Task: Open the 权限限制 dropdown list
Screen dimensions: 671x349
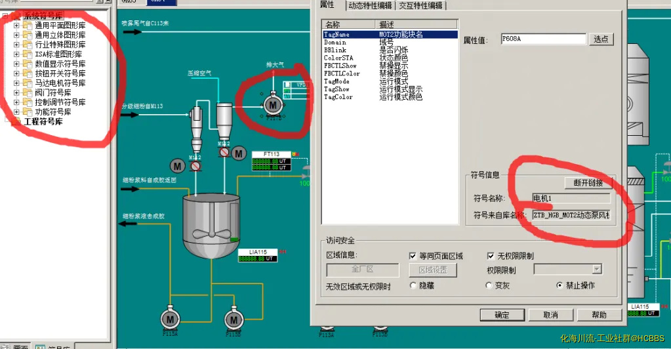Action: (596, 269)
